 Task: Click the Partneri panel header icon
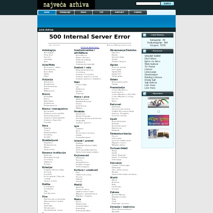[145, 51]
